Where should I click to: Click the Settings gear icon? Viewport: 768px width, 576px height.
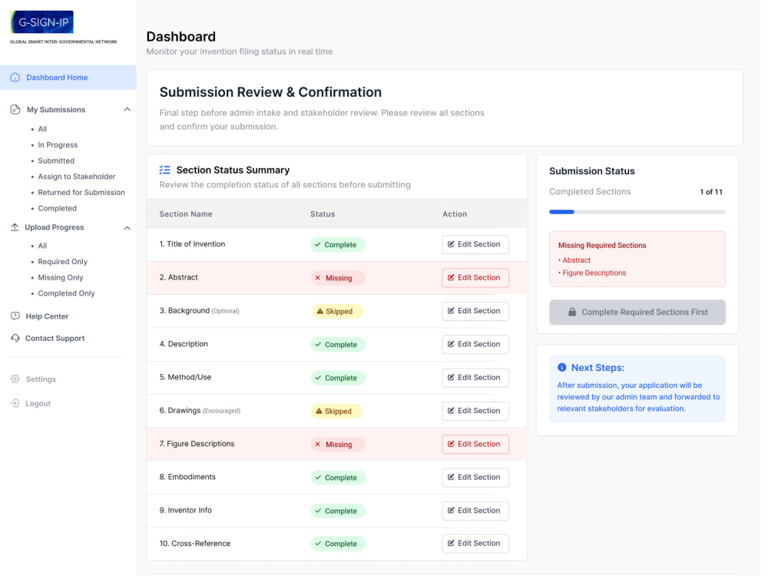coord(15,379)
